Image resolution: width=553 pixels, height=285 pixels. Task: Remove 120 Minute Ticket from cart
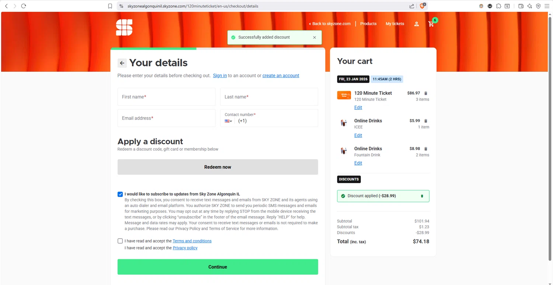click(x=425, y=94)
